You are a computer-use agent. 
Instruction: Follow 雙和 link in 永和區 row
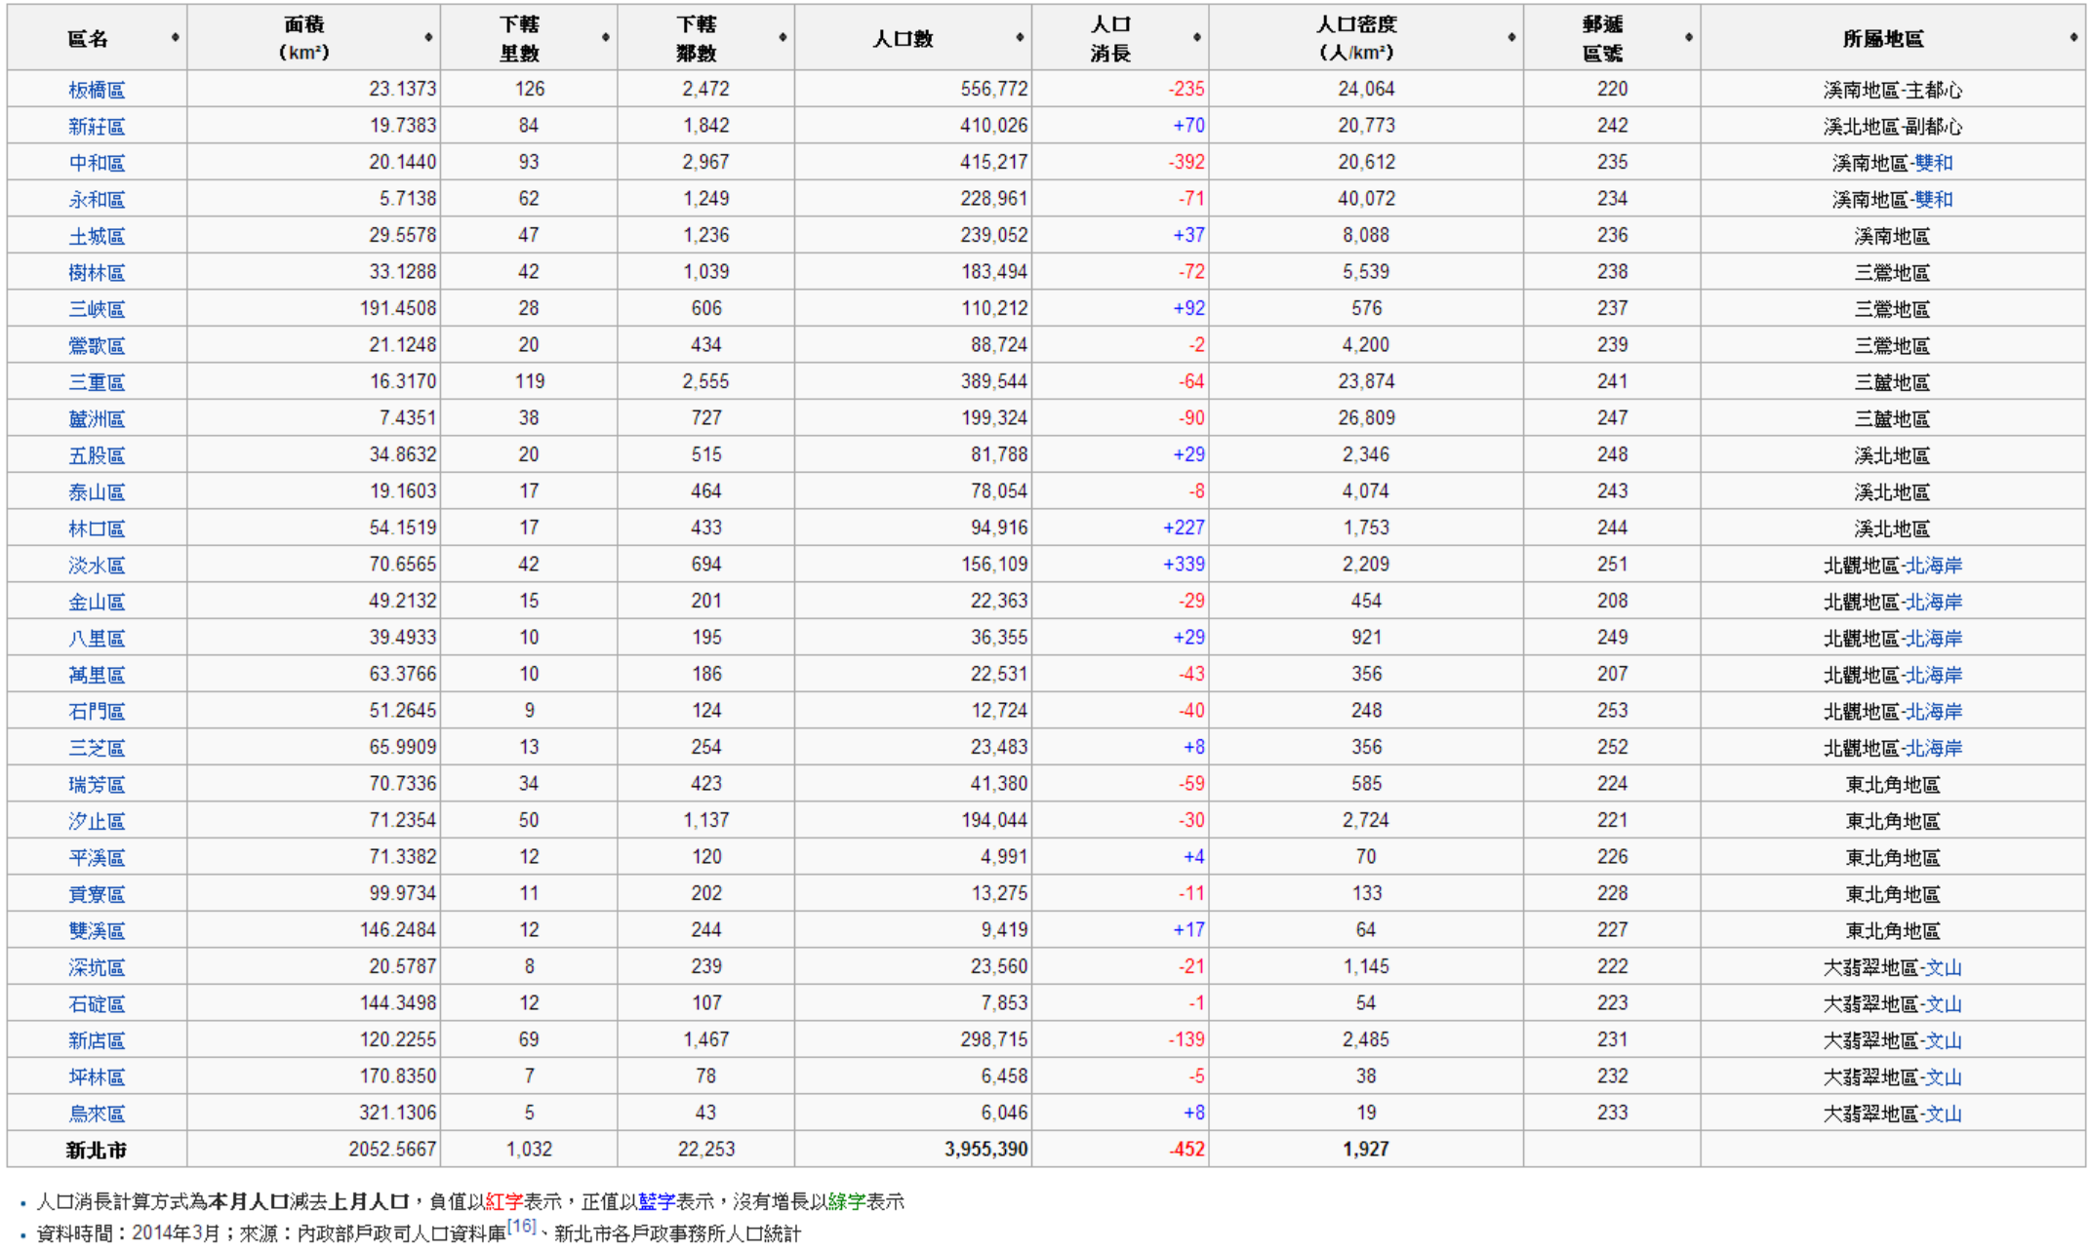(x=1933, y=199)
